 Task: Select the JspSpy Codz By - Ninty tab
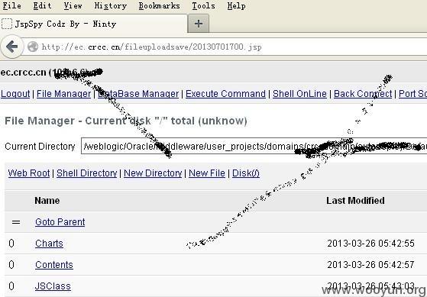(x=93, y=24)
